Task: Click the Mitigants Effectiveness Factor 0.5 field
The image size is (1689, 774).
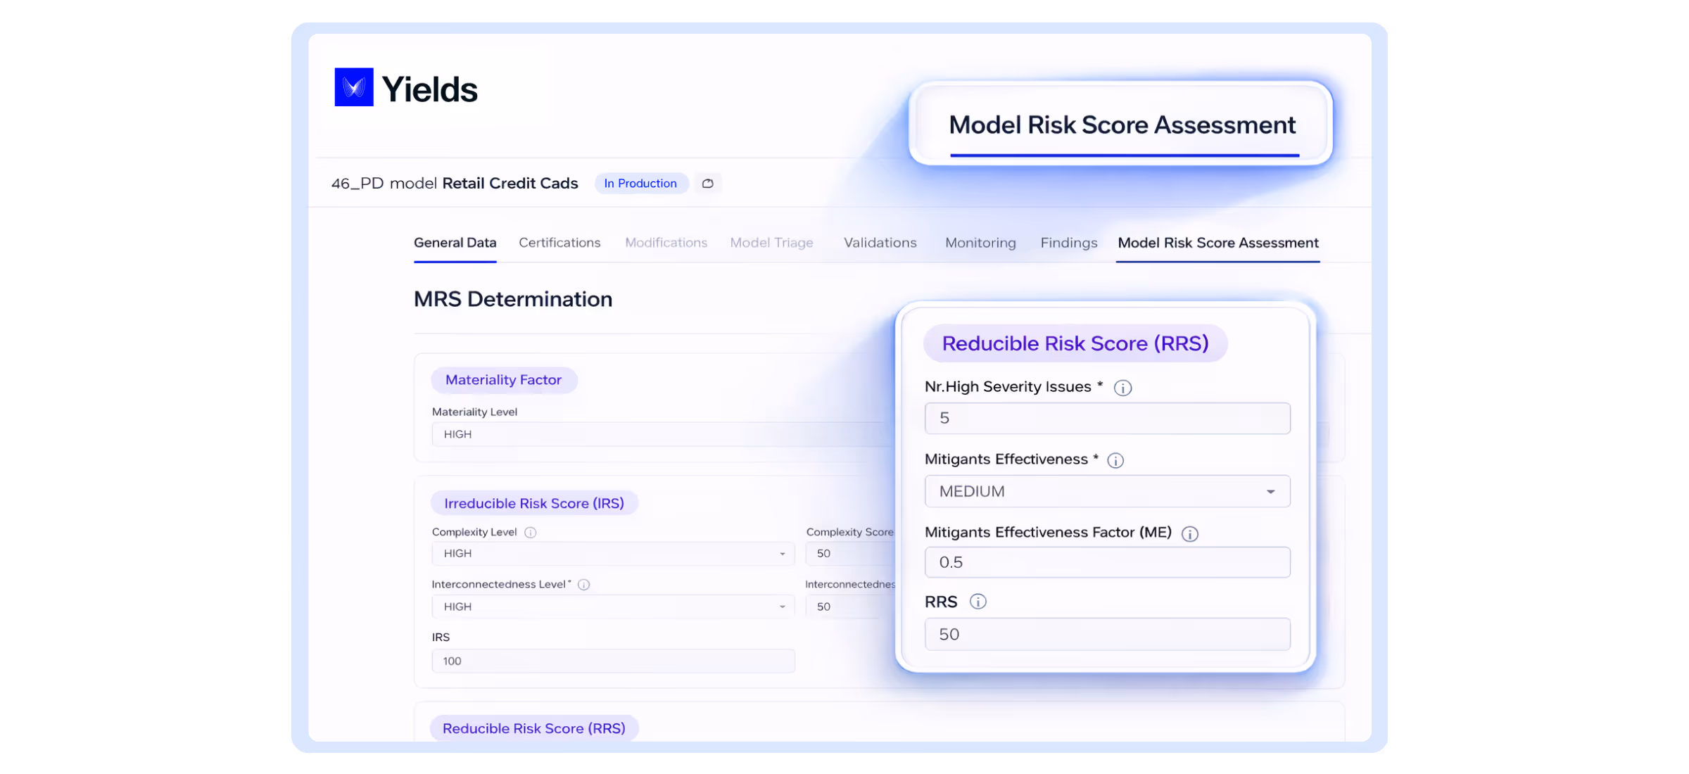Action: click(1106, 562)
